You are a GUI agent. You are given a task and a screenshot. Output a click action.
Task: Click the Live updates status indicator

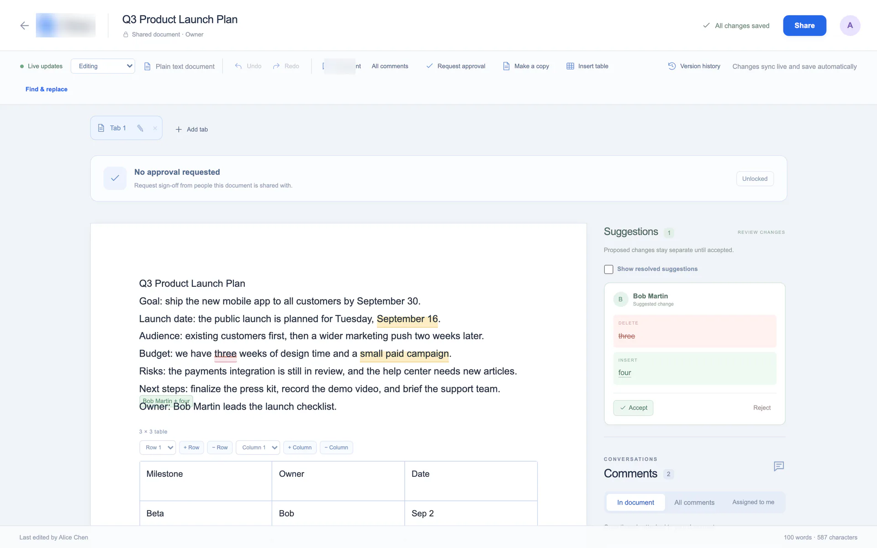[41, 66]
